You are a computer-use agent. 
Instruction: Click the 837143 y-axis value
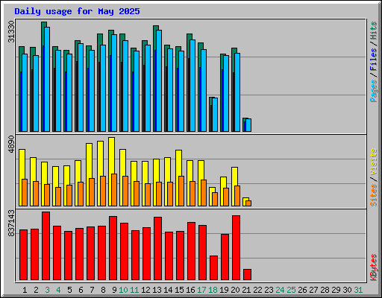(11, 223)
